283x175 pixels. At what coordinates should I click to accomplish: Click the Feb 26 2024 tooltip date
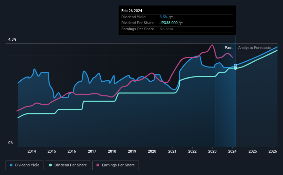point(132,11)
